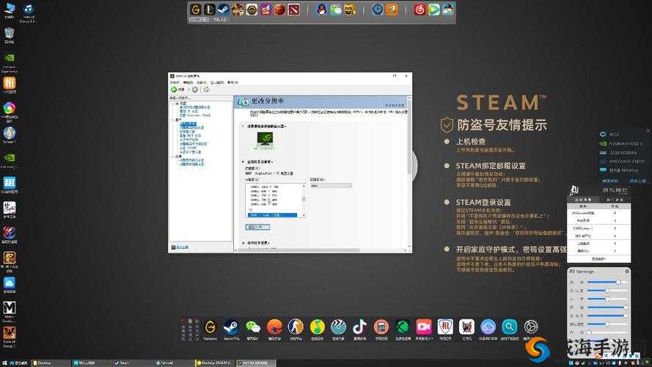This screenshot has height=367, width=652.
Task: Launch the basketball game in top dock
Action: coord(280,9)
